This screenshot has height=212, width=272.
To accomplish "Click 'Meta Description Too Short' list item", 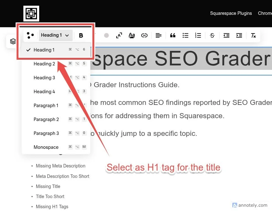I will pos(63,176).
